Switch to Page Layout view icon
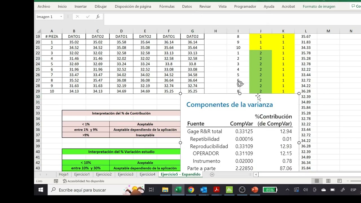361x203 pixels. [x=328, y=181]
